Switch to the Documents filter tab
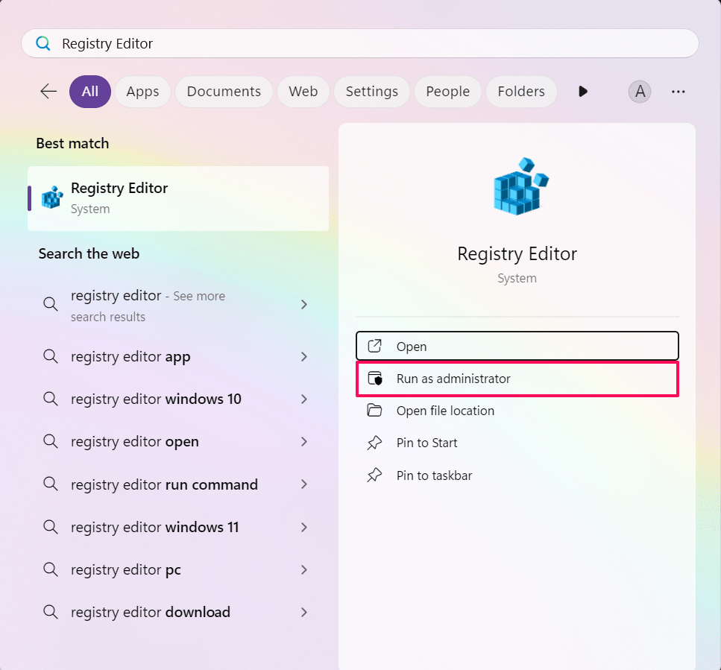The height and width of the screenshot is (670, 721). click(x=224, y=92)
